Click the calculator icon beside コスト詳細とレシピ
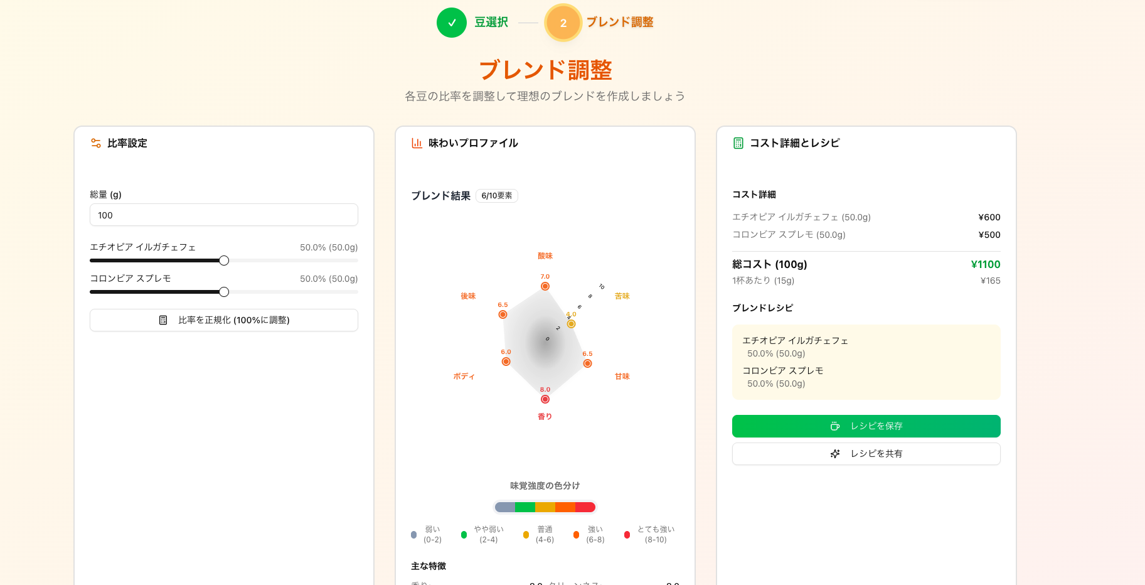The height and width of the screenshot is (585, 1145). pos(738,143)
